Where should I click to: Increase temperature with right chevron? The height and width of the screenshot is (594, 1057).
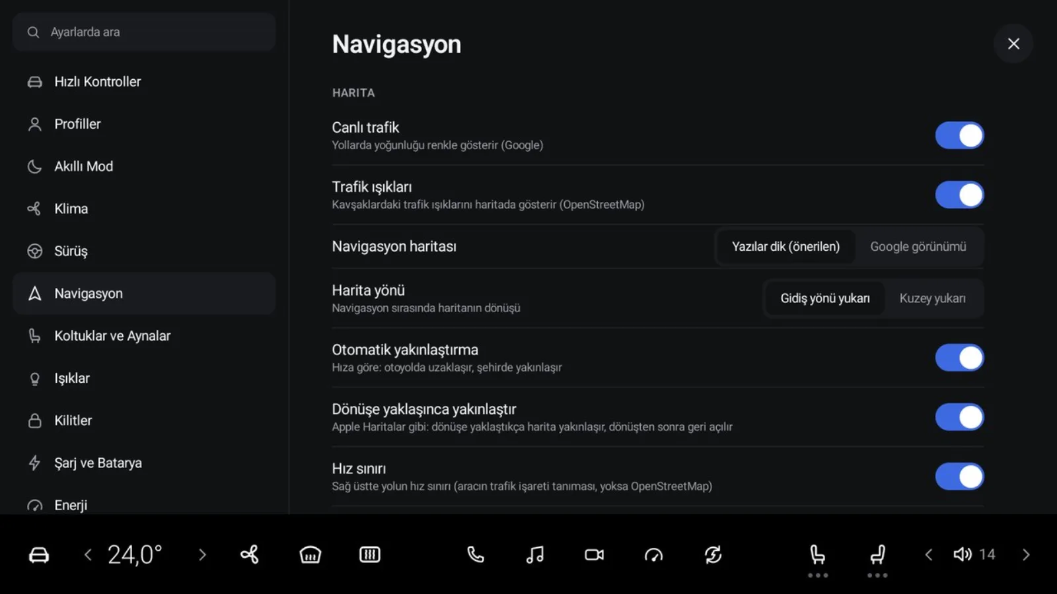[x=202, y=554]
